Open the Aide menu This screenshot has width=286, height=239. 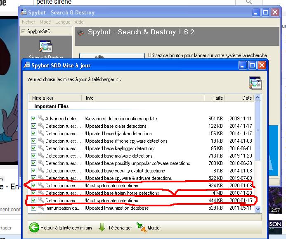[79, 22]
